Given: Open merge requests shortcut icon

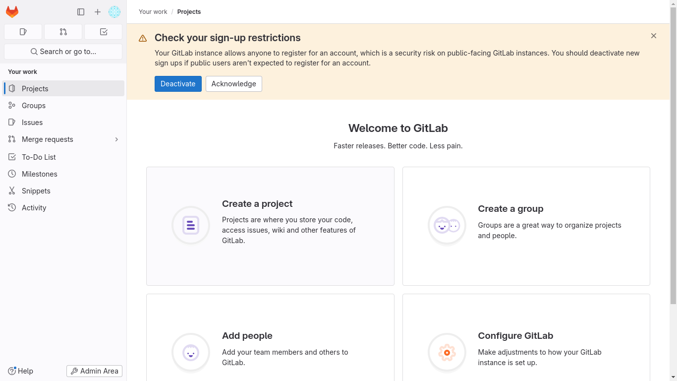Looking at the screenshot, I should pyautogui.click(x=63, y=32).
